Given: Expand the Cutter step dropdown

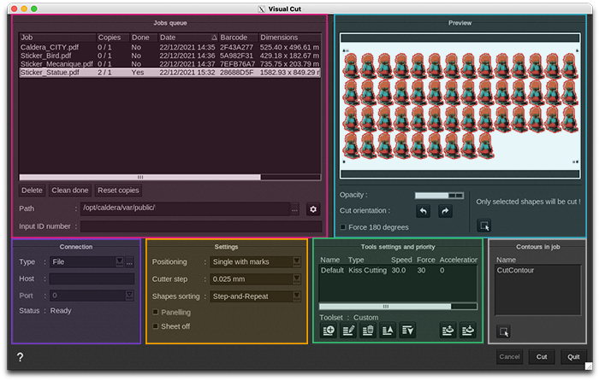Looking at the screenshot, I should click(x=256, y=279).
